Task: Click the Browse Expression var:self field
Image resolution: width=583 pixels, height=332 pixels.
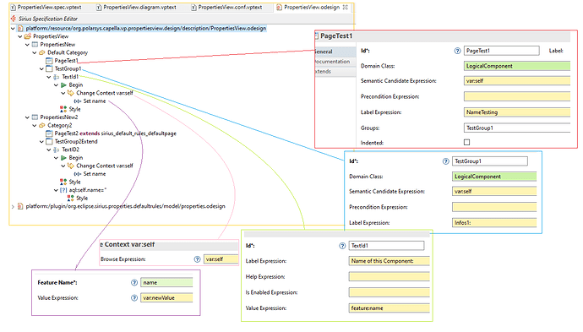Action: [x=221, y=259]
